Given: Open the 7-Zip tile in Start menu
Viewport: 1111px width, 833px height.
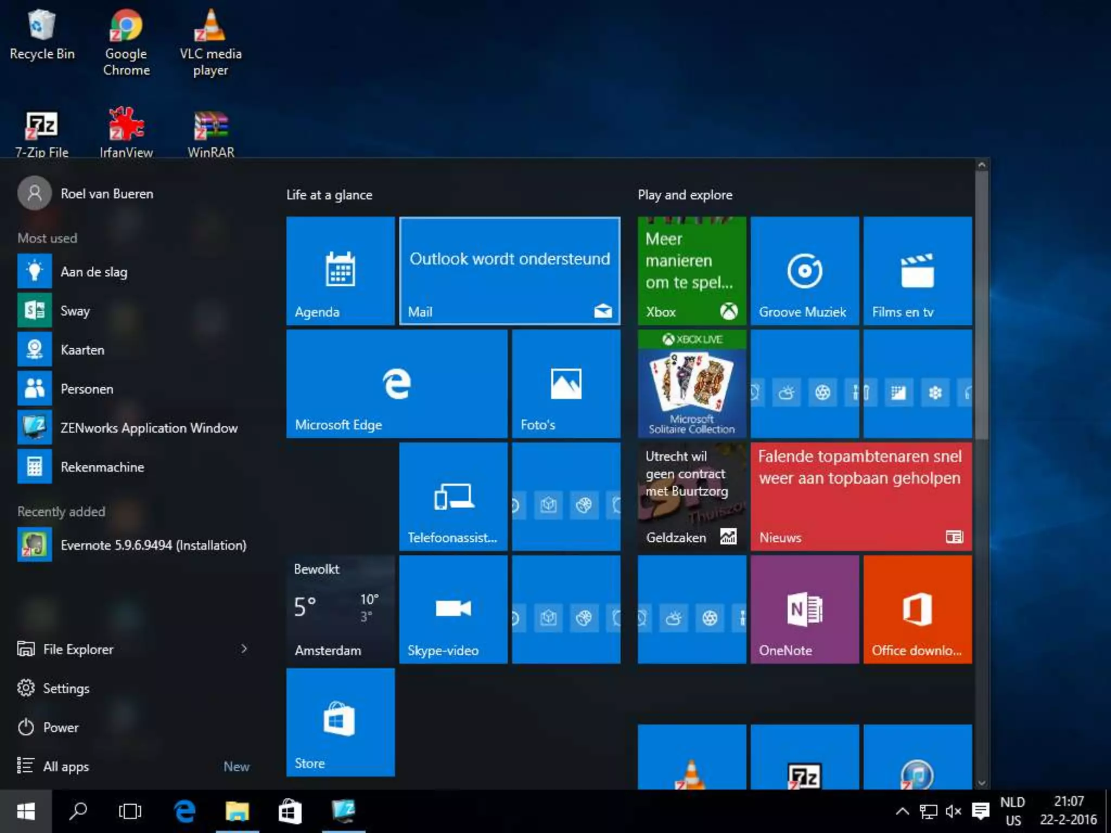Looking at the screenshot, I should coord(804,757).
